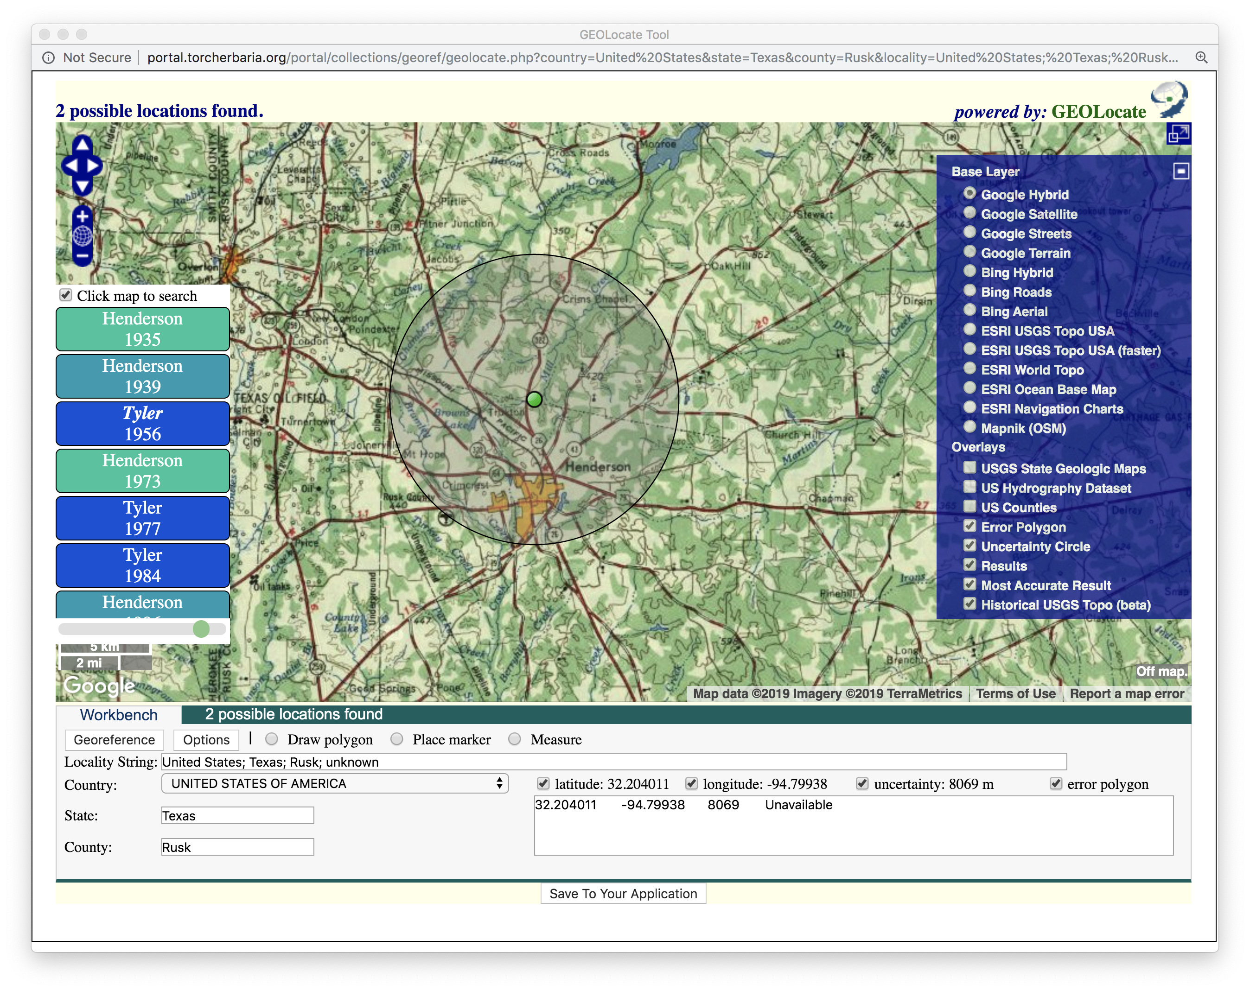This screenshot has width=1250, height=991.
Task: Enable US Counties overlay
Action: [969, 506]
